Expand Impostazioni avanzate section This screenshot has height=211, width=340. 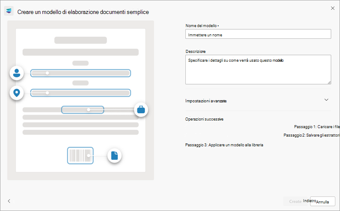(x=258, y=101)
